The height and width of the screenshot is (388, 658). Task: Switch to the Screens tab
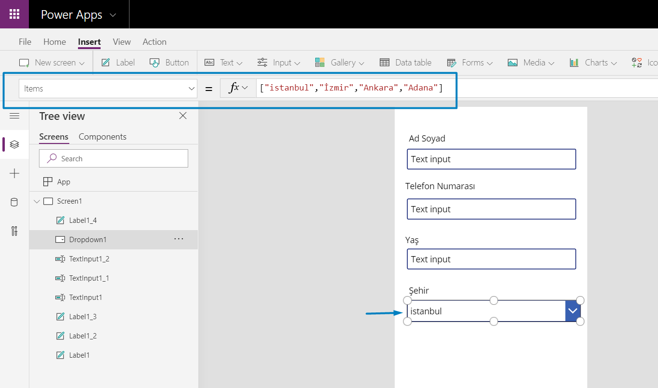[54, 137]
